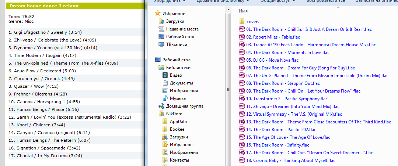Click the Загрузки folder icon under Избранное
398x166 pixels.
tap(161, 21)
